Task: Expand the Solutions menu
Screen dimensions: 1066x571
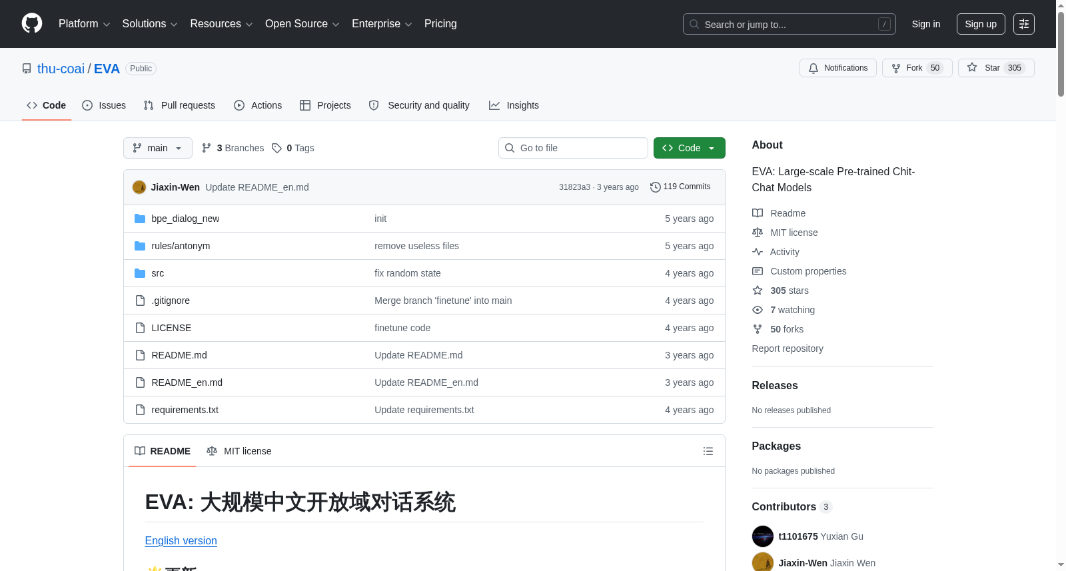Action: click(150, 24)
